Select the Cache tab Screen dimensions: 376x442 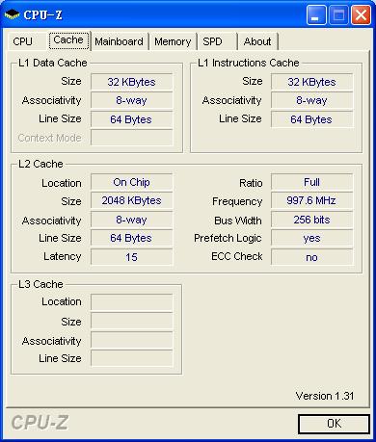coord(68,40)
